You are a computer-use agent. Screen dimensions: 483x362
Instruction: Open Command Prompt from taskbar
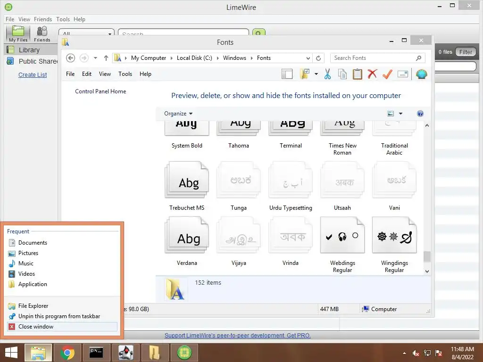96,353
